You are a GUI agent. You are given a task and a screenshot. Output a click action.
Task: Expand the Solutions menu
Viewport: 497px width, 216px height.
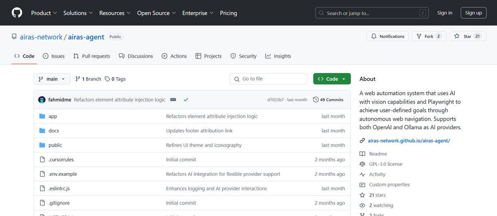(78, 13)
